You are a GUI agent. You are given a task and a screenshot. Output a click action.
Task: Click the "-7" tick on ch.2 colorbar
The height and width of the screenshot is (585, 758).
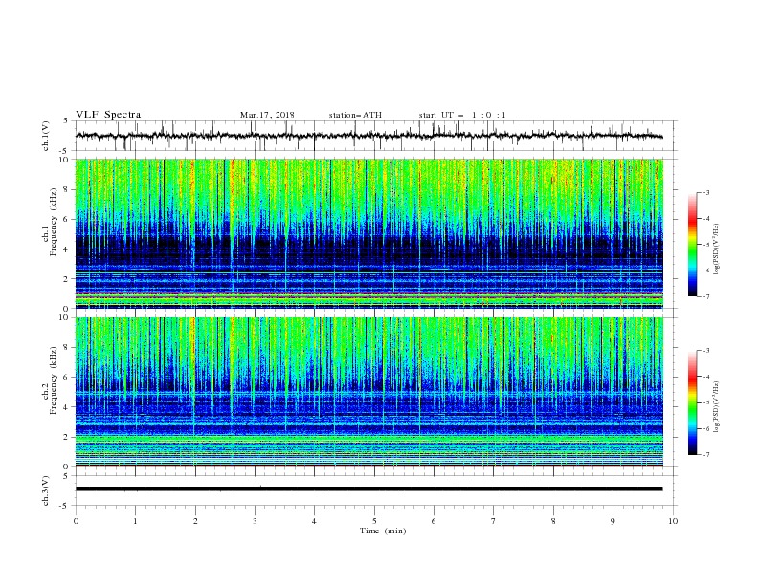click(705, 455)
